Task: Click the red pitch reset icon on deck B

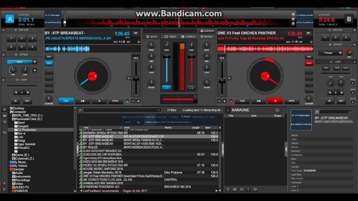Action: click(231, 101)
